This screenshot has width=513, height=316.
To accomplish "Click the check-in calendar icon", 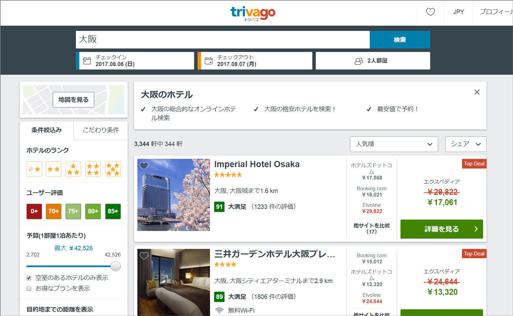I will click(87, 61).
